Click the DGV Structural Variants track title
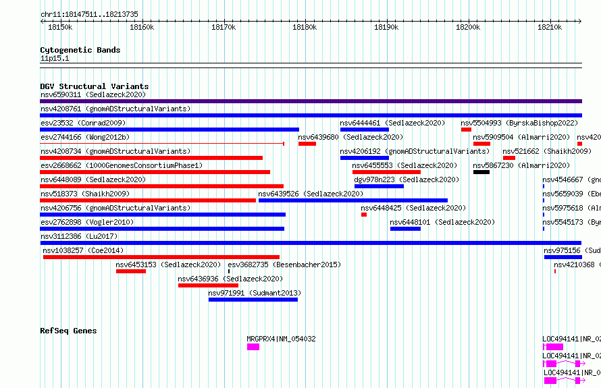Viewport: 601px width, 388px height. (x=95, y=86)
